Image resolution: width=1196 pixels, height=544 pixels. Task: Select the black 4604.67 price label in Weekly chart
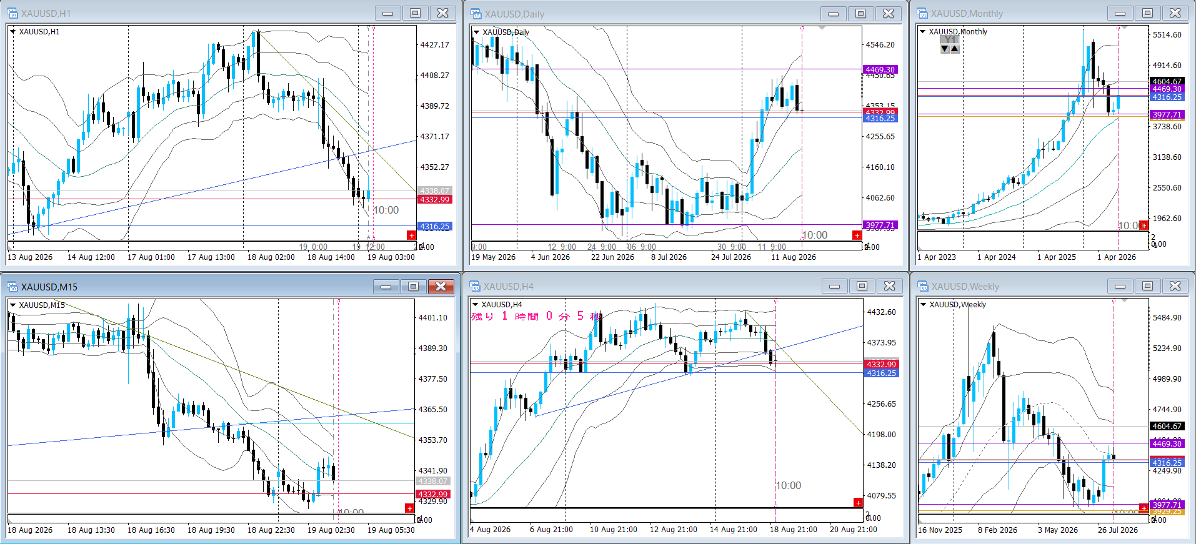click(1167, 427)
